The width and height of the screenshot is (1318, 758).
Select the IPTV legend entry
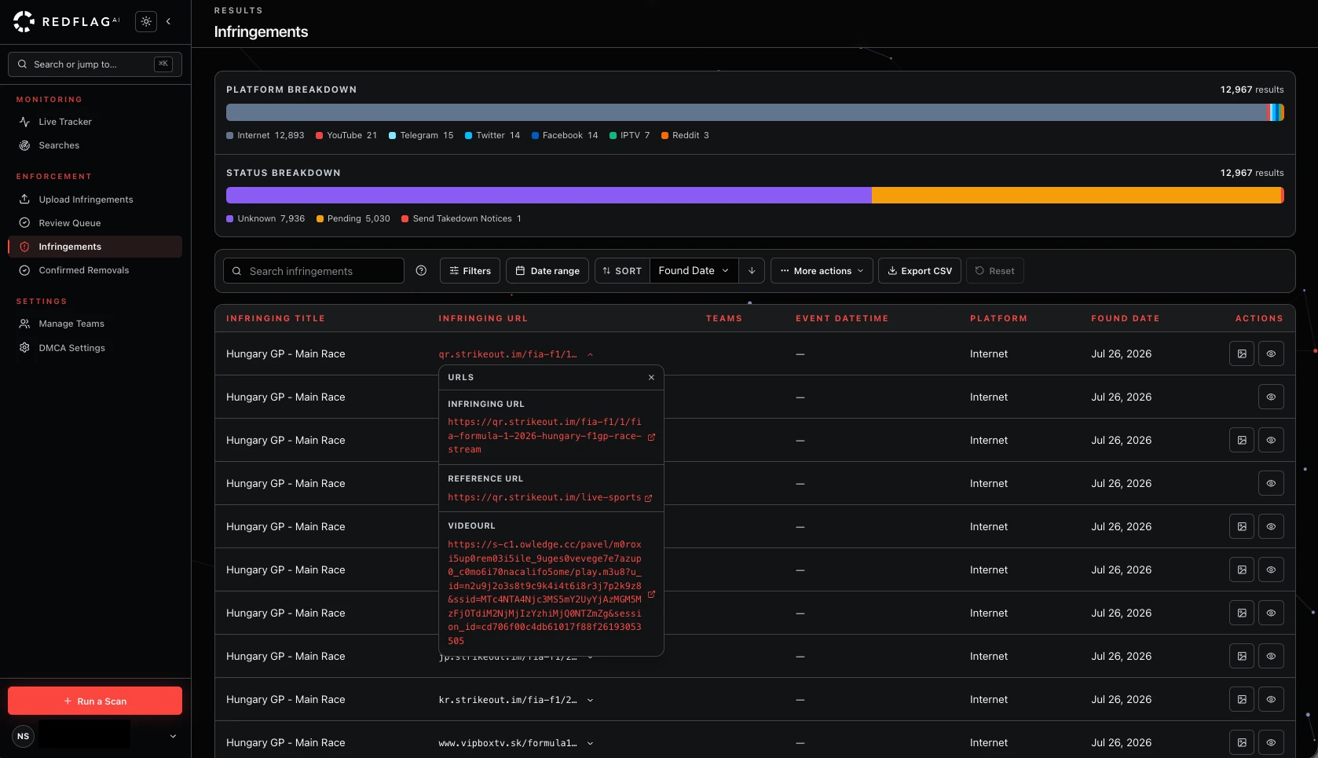click(629, 136)
